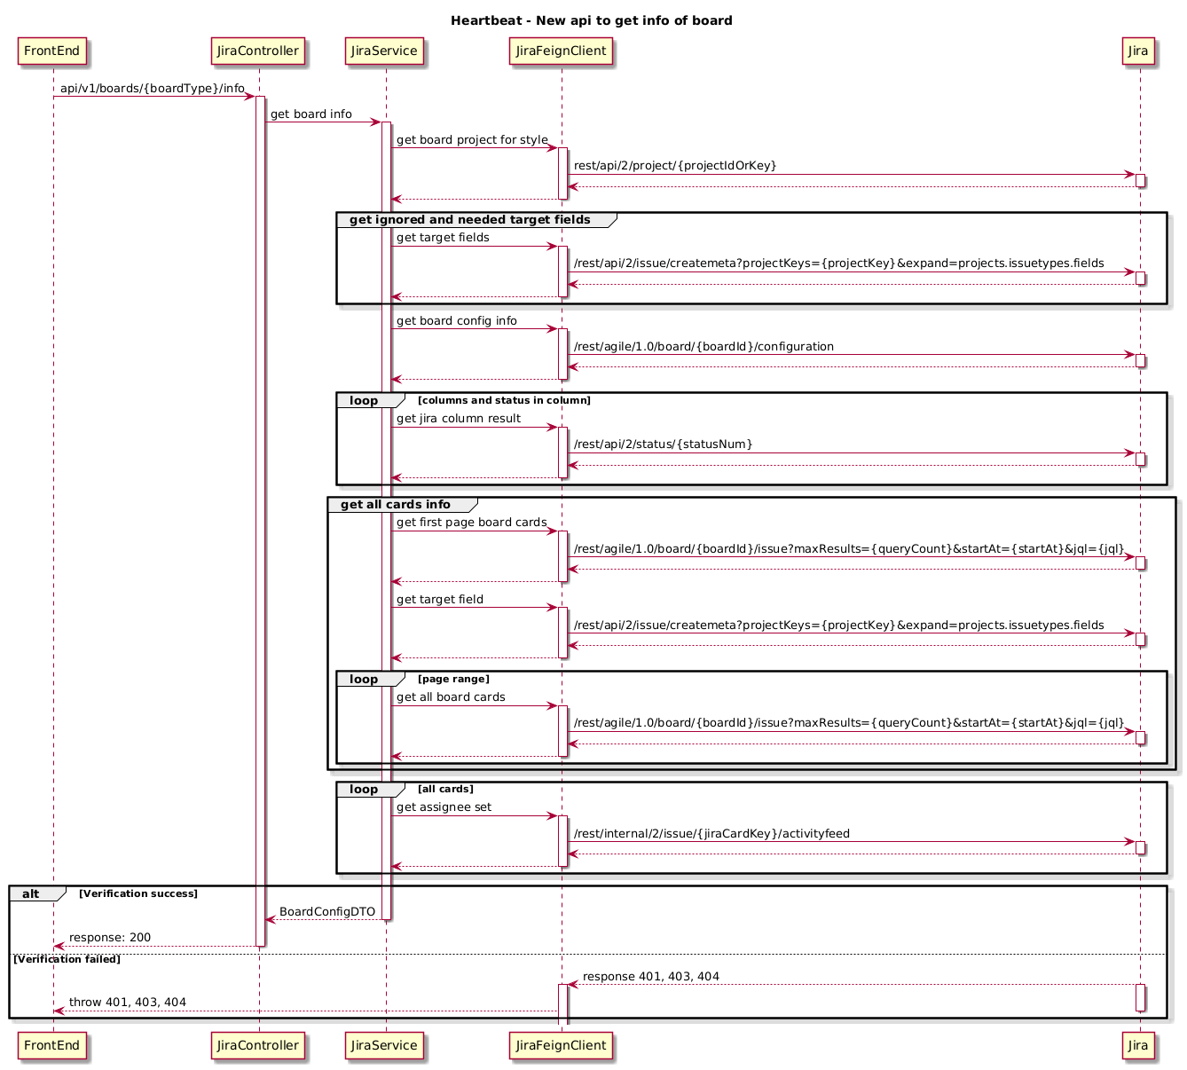This screenshot has width=1187, height=1070.
Task: Select the 'get first page board cards' message
Action: click(471, 522)
